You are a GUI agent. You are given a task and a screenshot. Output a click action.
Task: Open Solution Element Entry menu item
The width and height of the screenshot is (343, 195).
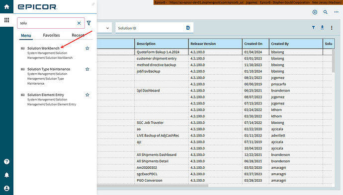pos(46,95)
